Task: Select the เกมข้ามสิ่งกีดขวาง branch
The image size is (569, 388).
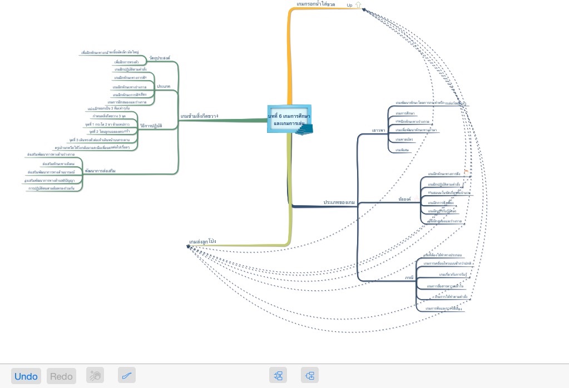Action: click(199, 116)
